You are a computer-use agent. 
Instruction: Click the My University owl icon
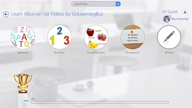[x=167, y=19]
